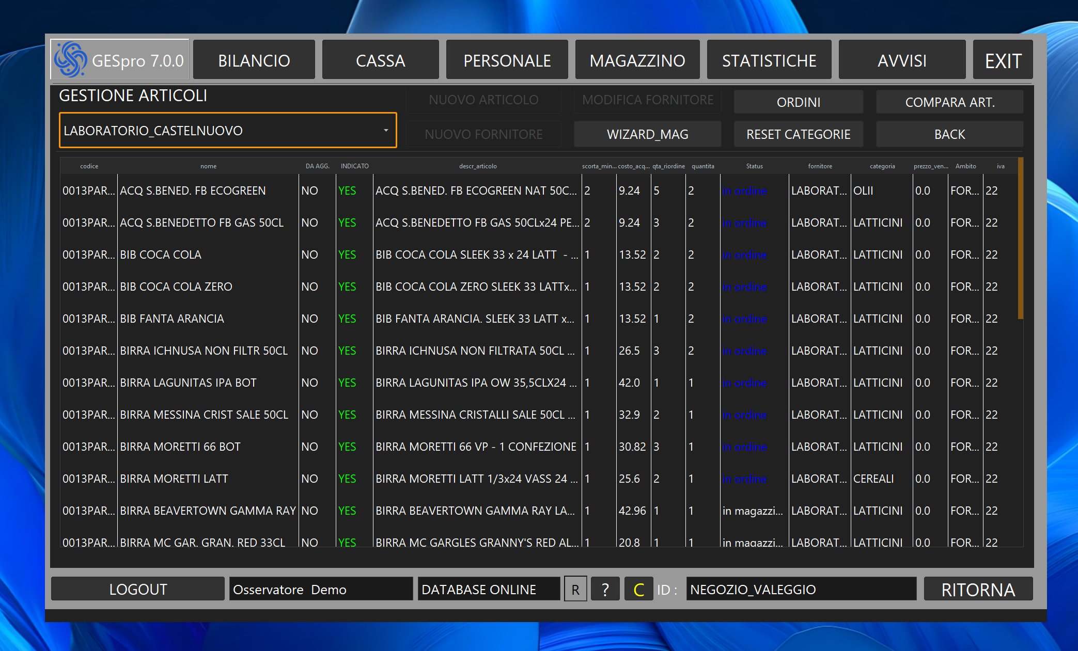Click the BACK button
1078x651 pixels.
(950, 134)
